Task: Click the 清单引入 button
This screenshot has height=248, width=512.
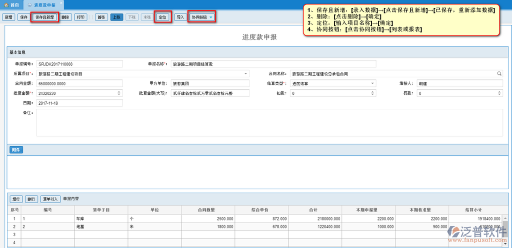Action: 50,199
